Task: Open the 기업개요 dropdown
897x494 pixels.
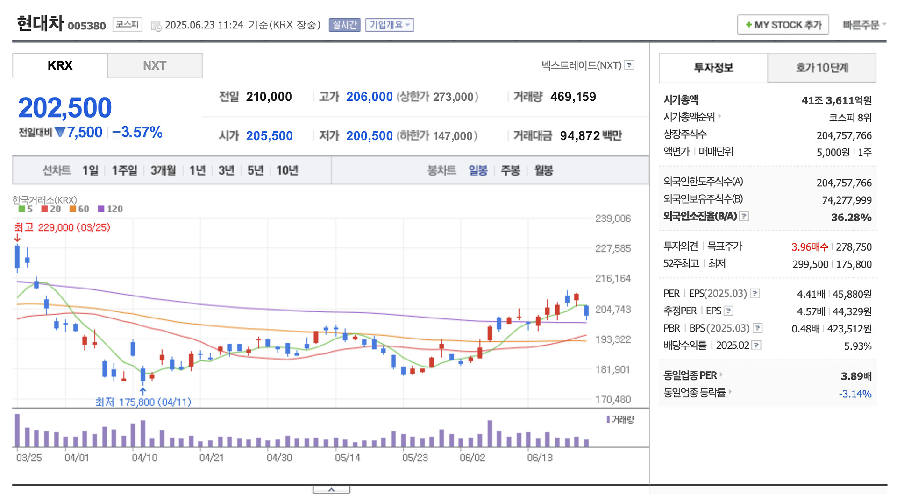Action: click(389, 25)
